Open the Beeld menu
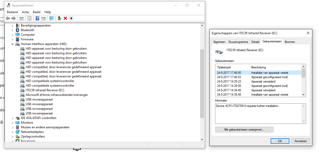Screen dimensions: 320x155 point(37,12)
